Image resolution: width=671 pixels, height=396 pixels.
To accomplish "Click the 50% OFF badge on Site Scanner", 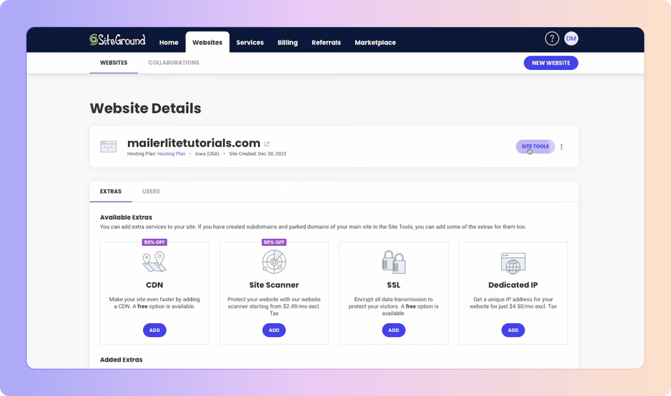I will [274, 242].
